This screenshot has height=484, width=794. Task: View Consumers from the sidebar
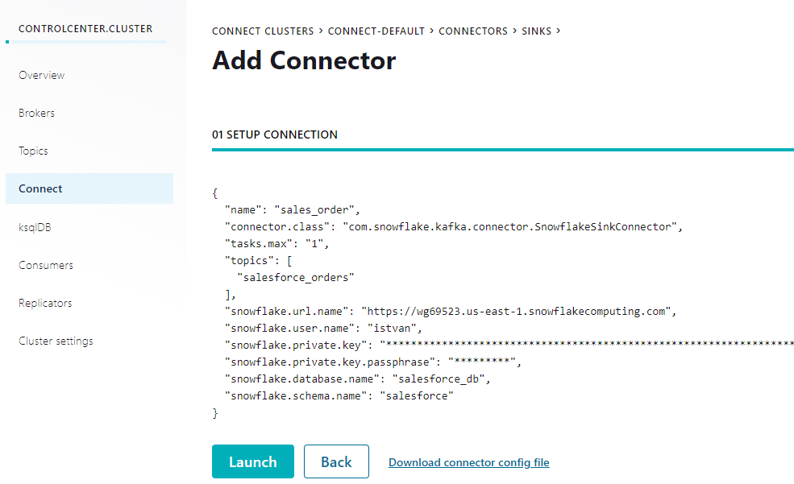45,265
